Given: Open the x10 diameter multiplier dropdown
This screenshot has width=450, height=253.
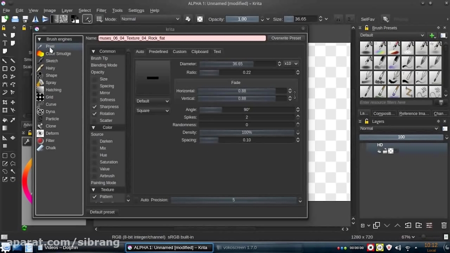Looking at the screenshot, I should pyautogui.click(x=290, y=63).
